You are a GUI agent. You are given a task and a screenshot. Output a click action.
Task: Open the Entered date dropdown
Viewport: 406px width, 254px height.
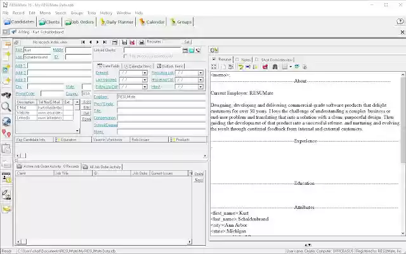pyautogui.click(x=145, y=73)
